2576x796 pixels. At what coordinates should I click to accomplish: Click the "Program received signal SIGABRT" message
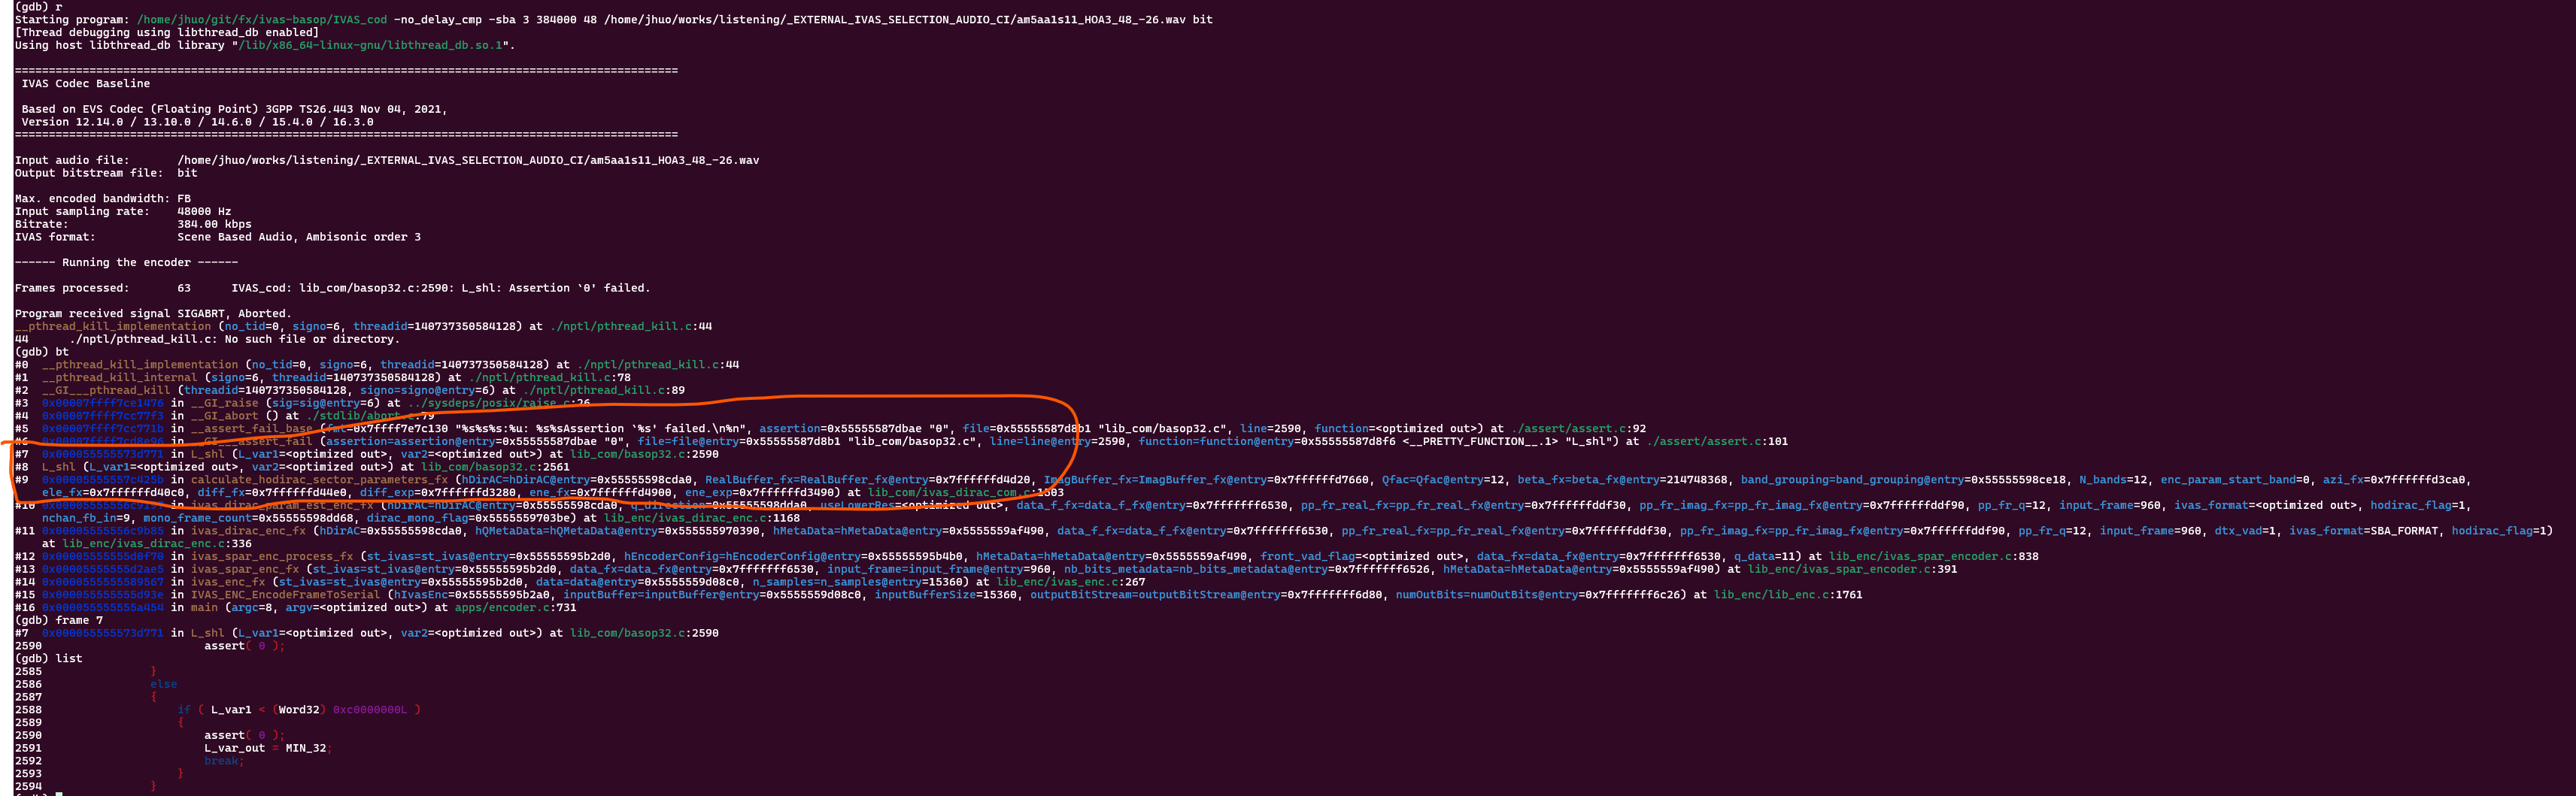(x=152, y=313)
